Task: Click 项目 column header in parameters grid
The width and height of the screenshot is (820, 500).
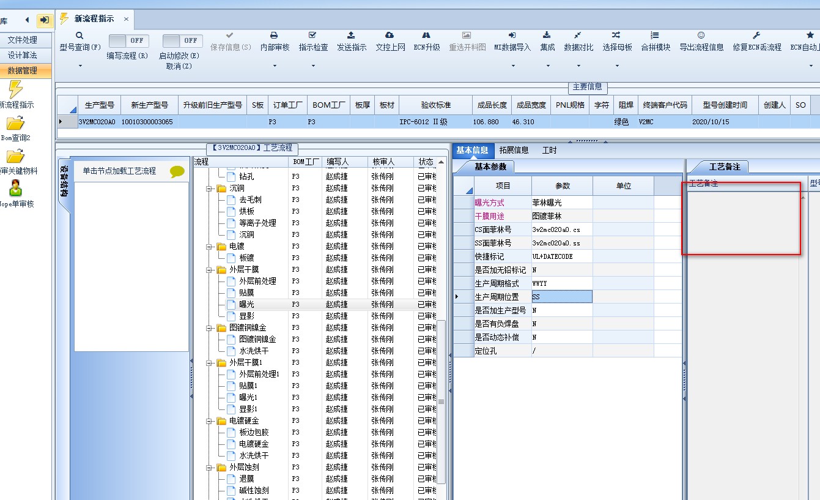Action: coord(503,185)
